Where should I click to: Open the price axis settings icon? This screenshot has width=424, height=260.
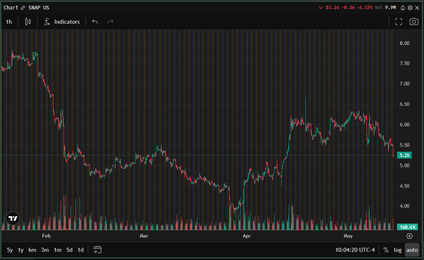point(409,236)
